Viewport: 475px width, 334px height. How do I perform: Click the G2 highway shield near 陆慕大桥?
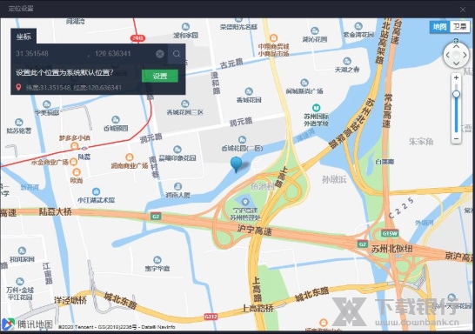[x=156, y=217]
